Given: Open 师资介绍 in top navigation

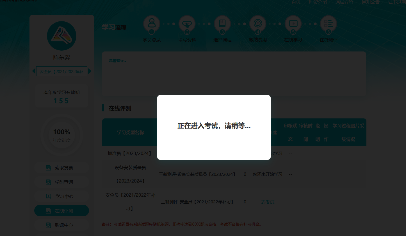Looking at the screenshot, I should (318, 2).
